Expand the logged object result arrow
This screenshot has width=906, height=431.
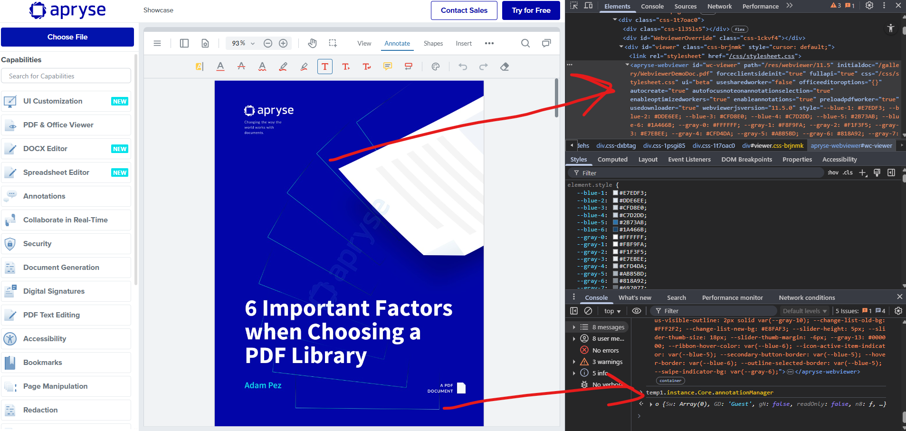click(651, 404)
